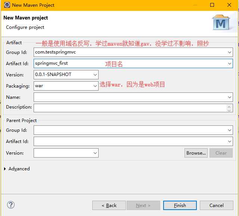239x216 pixels.
Task: Click the Finish button
Action: coord(180,206)
